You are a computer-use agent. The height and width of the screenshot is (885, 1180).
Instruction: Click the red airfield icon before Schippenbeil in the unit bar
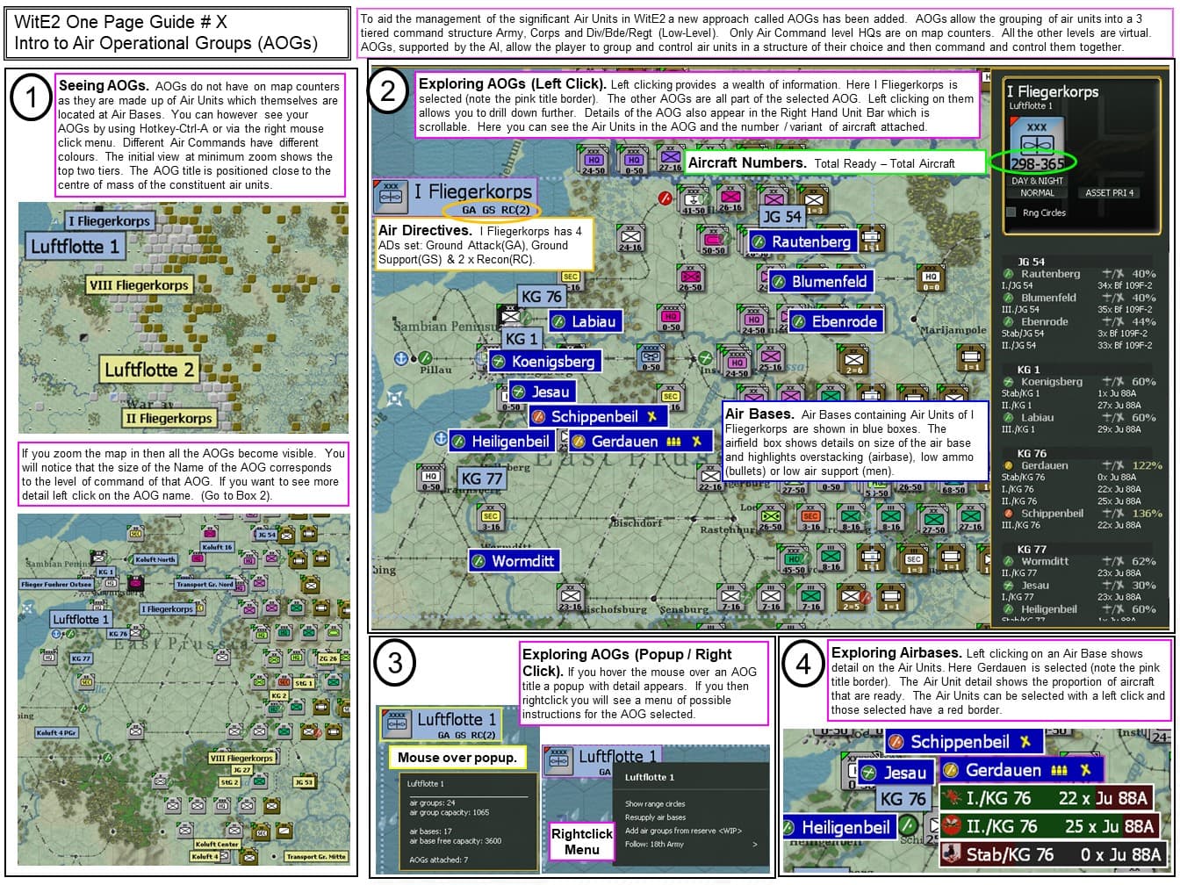pyautogui.click(x=1008, y=513)
